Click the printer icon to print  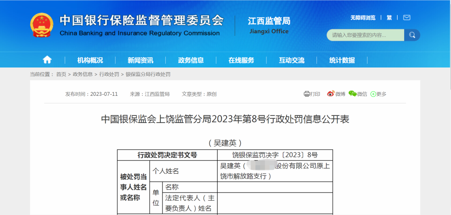click(307, 94)
